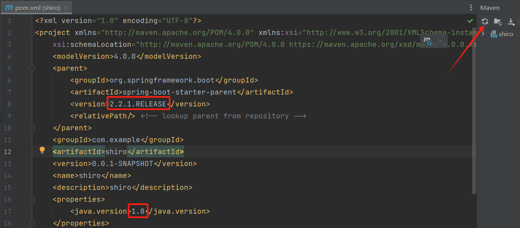Collapse the properties block fold marker
This screenshot has height=228, width=520.
(x=32, y=199)
